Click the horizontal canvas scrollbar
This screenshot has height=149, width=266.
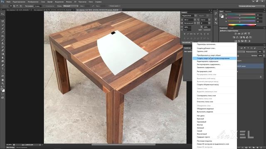click(x=123, y=144)
